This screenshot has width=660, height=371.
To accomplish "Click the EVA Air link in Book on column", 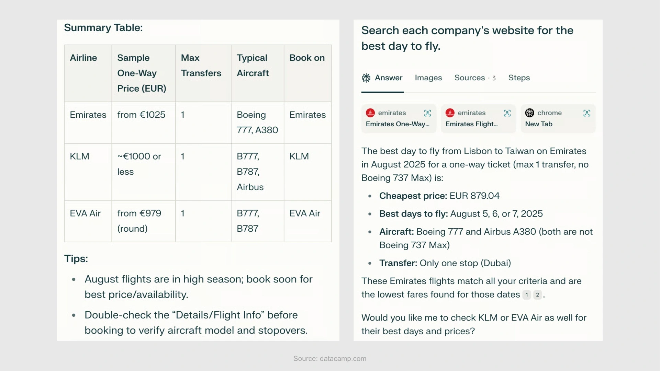I will tap(305, 213).
